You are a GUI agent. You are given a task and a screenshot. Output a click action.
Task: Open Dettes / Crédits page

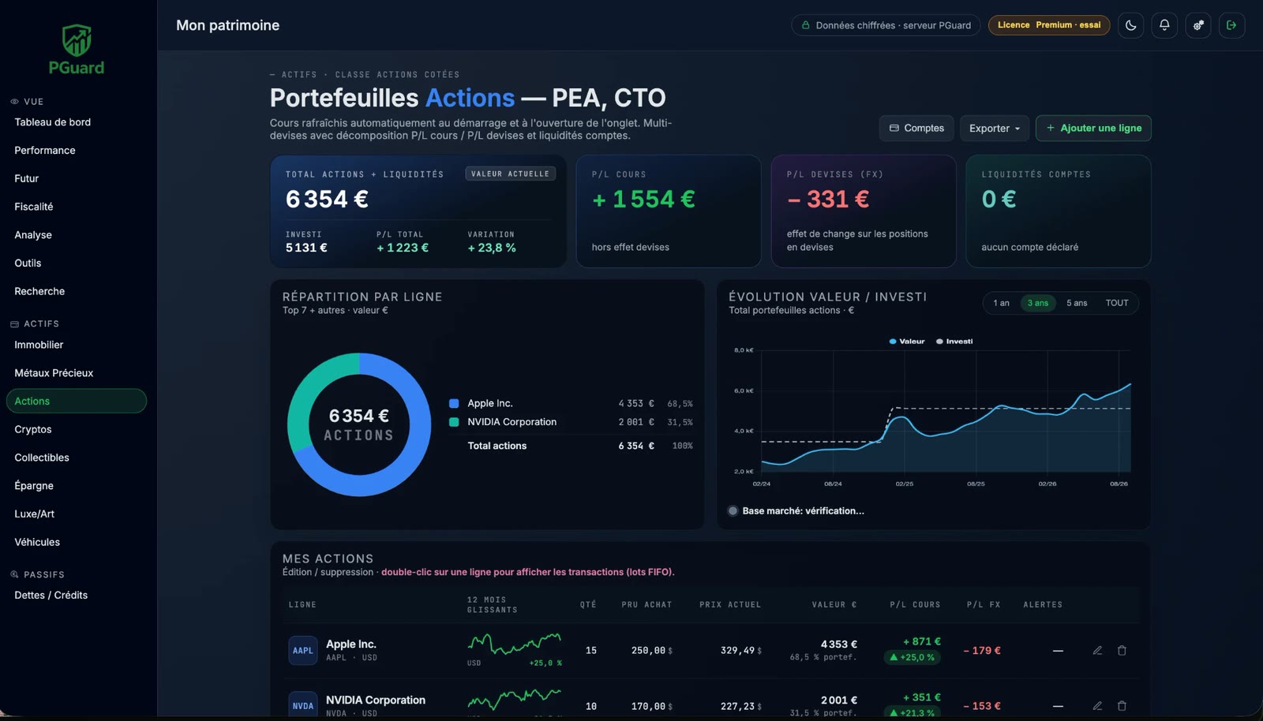point(51,596)
